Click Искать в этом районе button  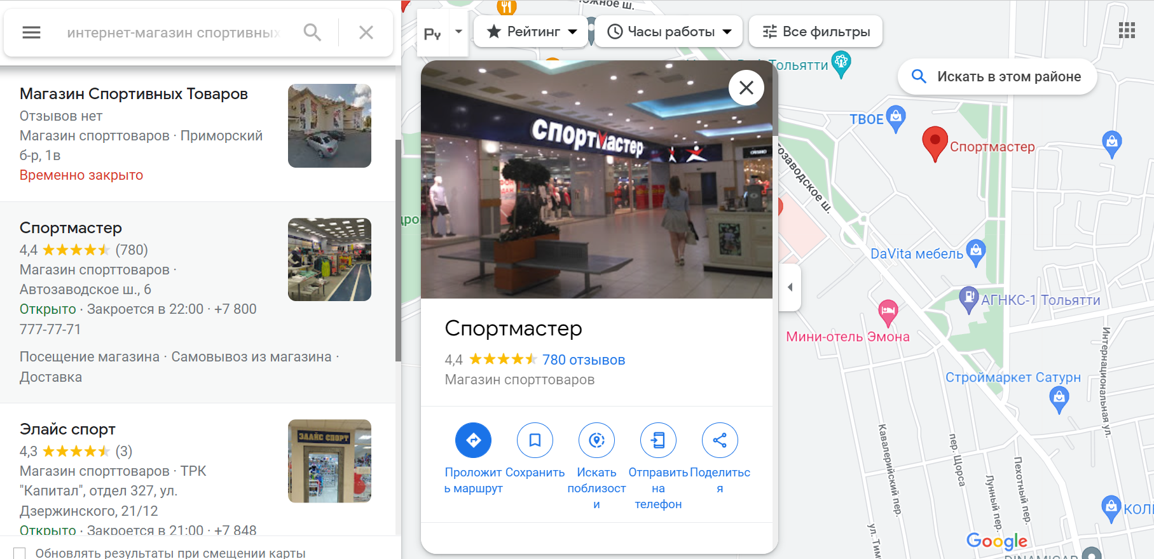(997, 77)
